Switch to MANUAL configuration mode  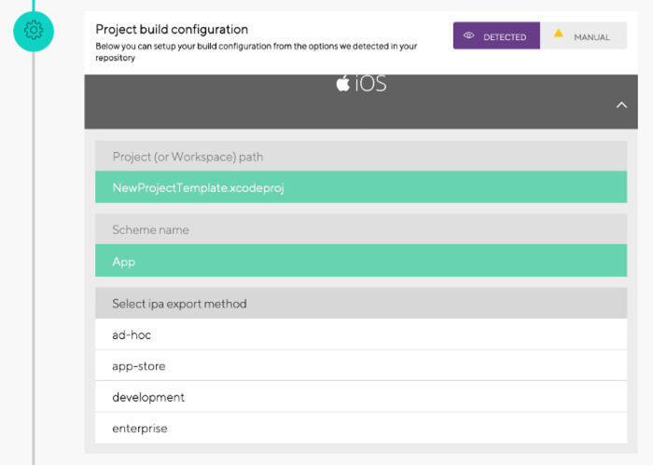coord(583,35)
